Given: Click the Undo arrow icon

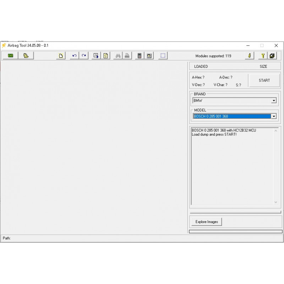Looking at the screenshot, I should pos(74,55).
